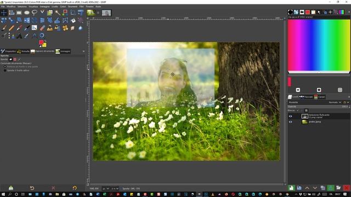351x197 pixels.
Task: Select the Blur/Sharpen droplet tool
Action: [81, 28]
